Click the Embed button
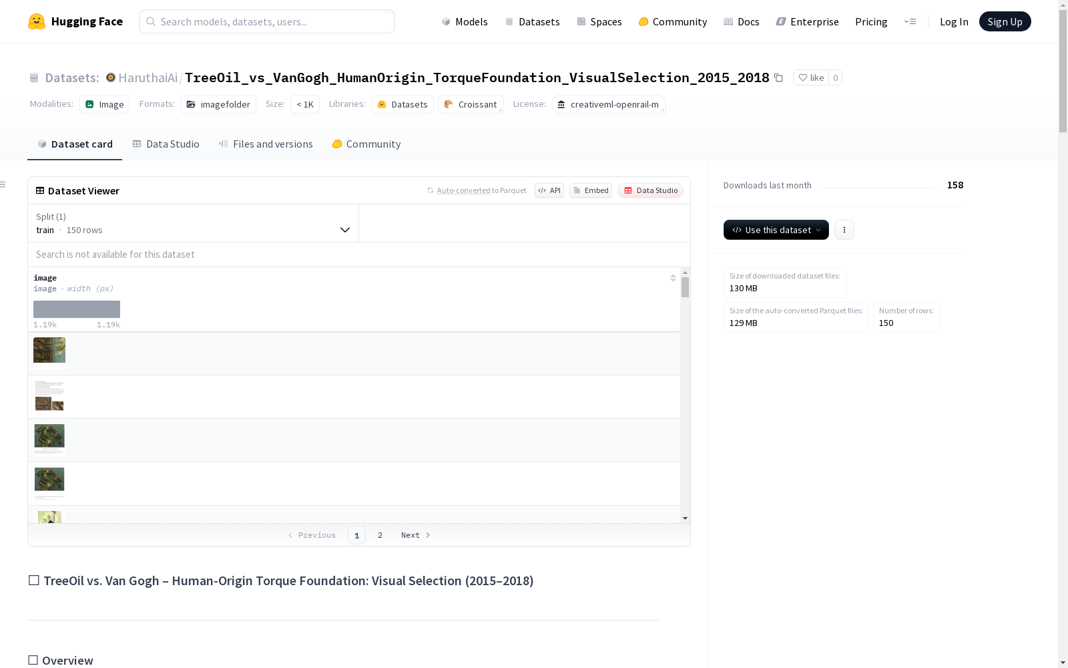Viewport: 1068px width, 668px height. [591, 190]
